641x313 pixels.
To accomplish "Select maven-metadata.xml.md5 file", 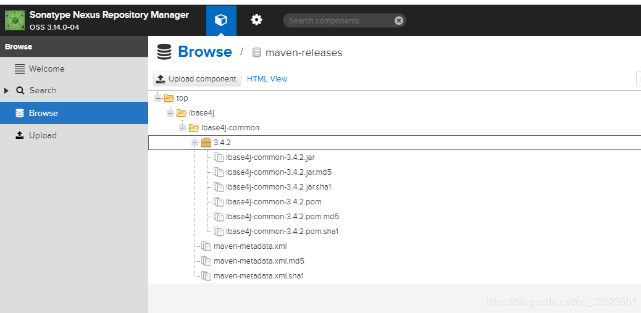I will pos(259,261).
